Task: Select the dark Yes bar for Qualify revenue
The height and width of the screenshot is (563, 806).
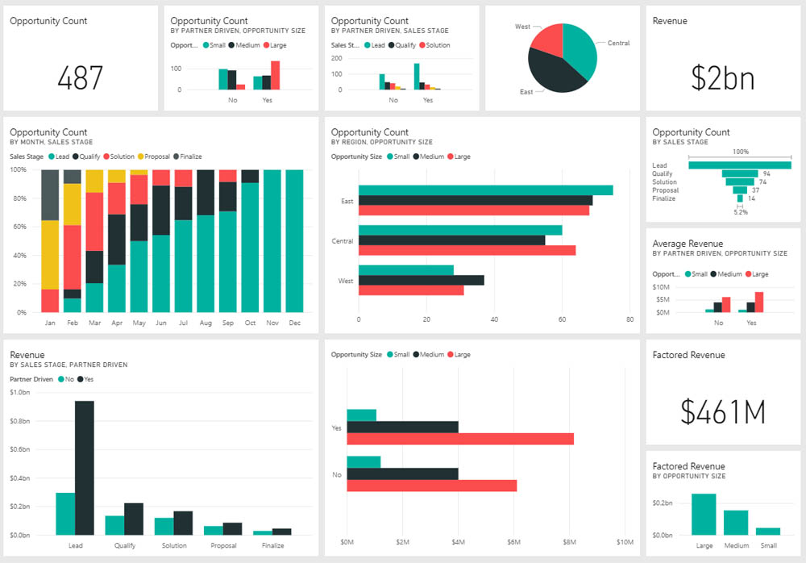Action: tap(134, 519)
